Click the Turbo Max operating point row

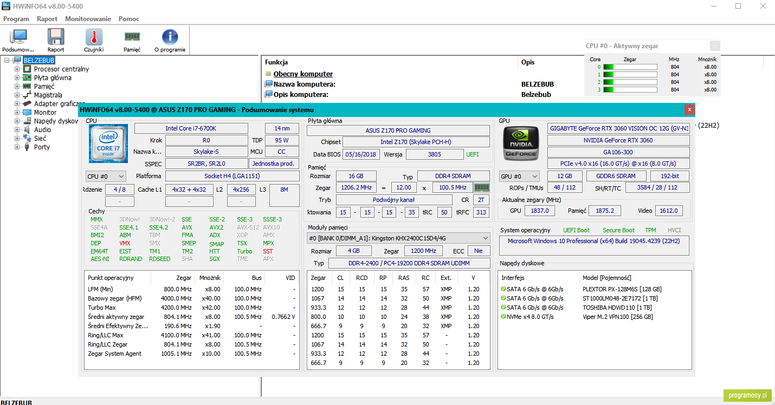coord(192,308)
